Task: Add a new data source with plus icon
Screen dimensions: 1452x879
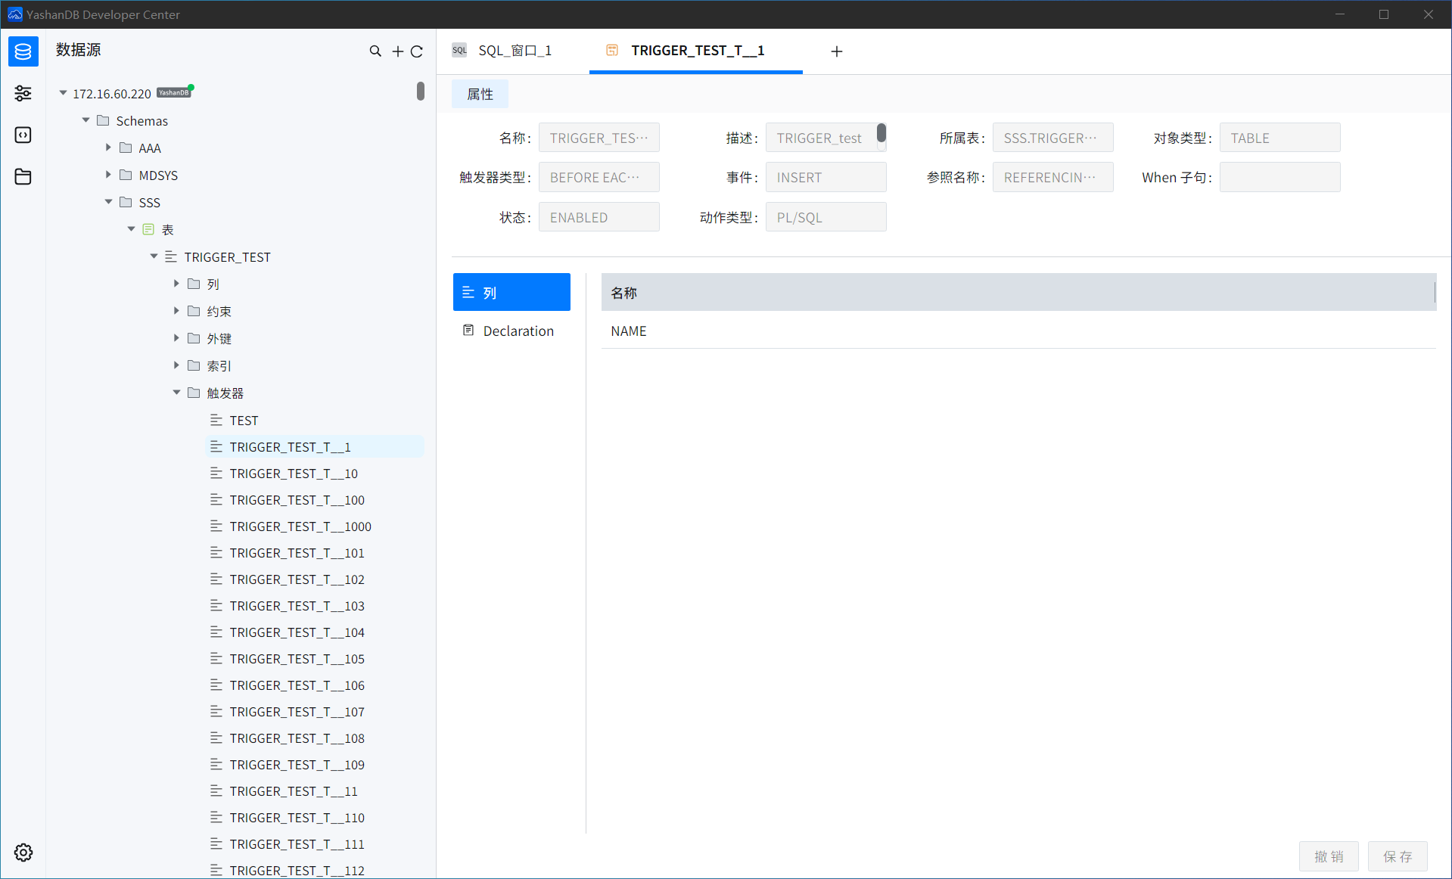Action: [x=397, y=51]
